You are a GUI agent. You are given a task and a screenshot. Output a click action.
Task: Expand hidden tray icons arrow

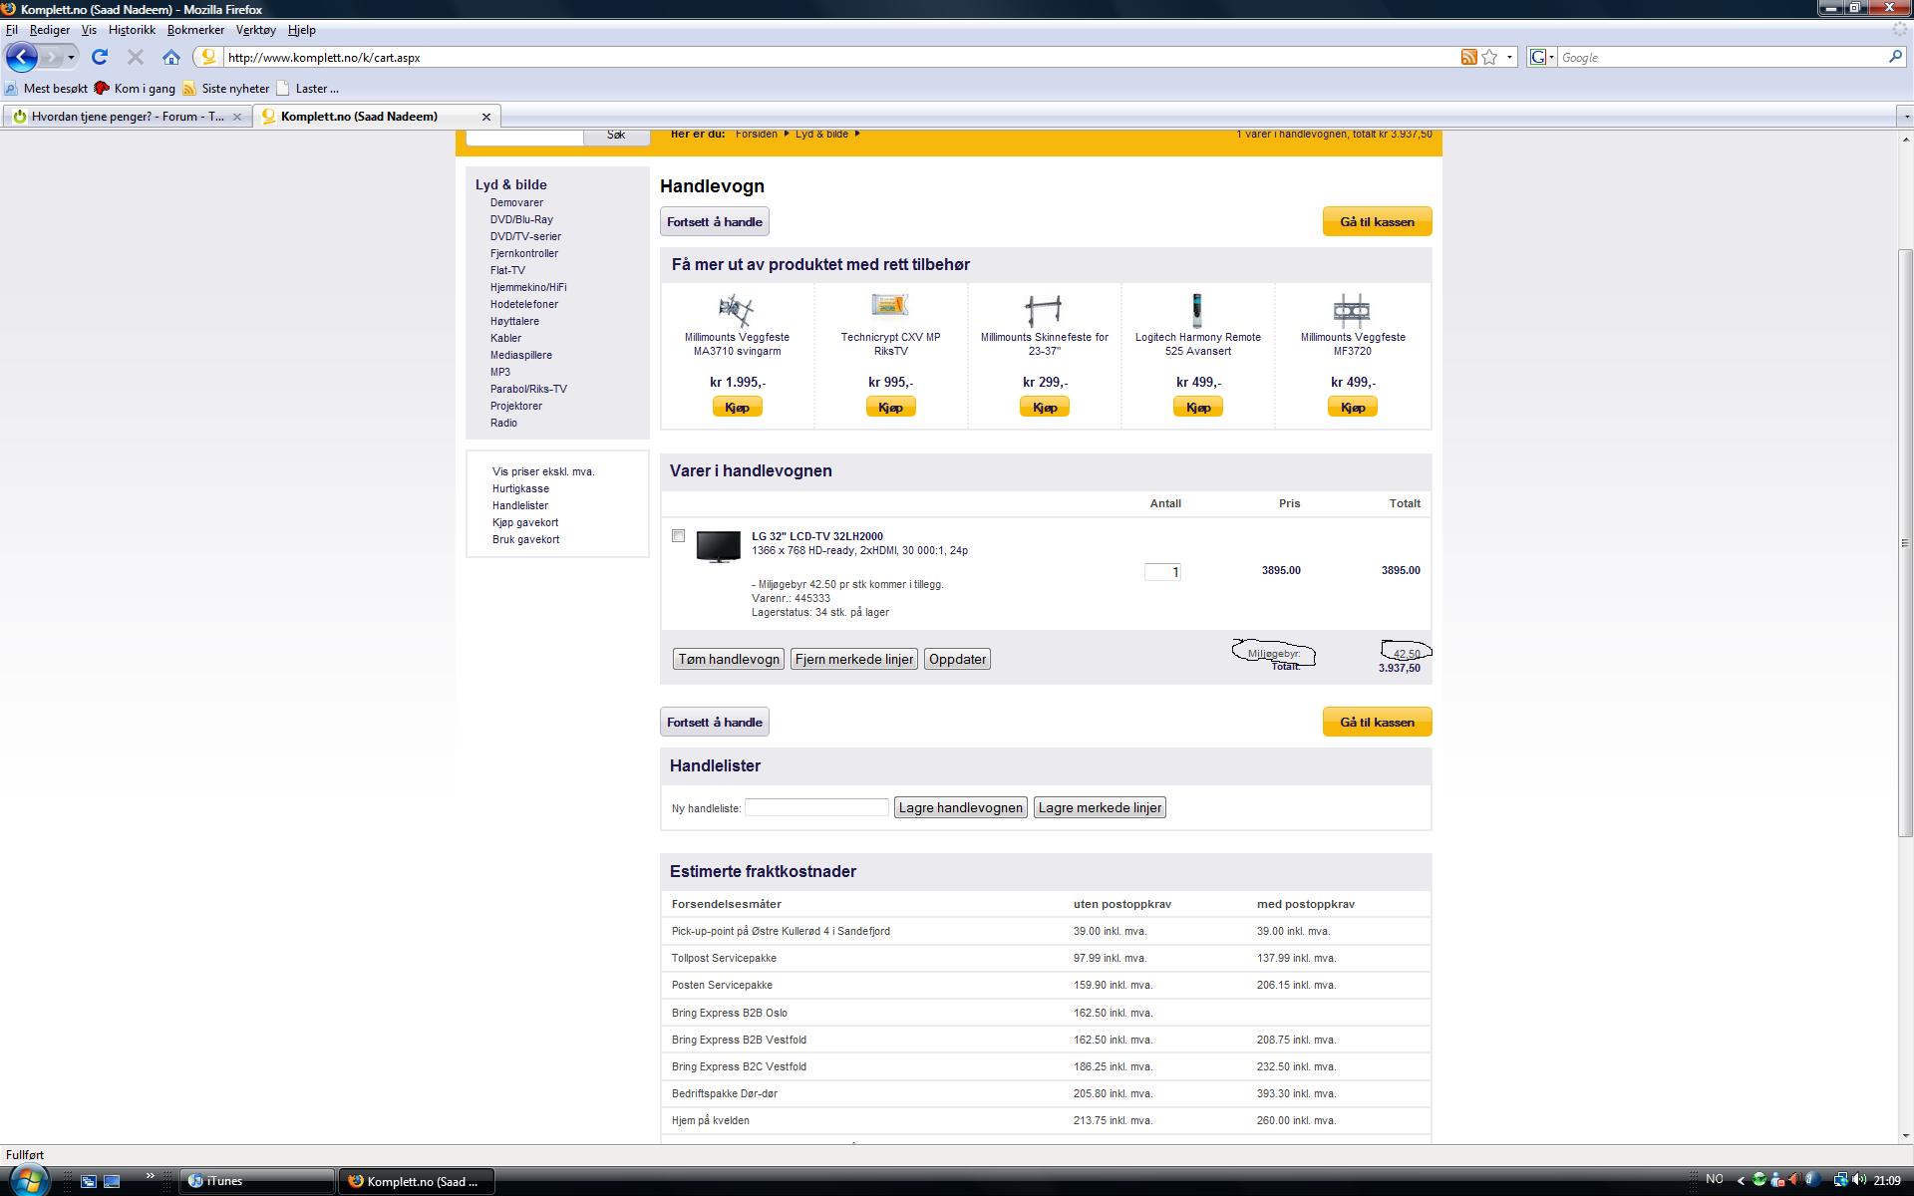[1741, 1180]
